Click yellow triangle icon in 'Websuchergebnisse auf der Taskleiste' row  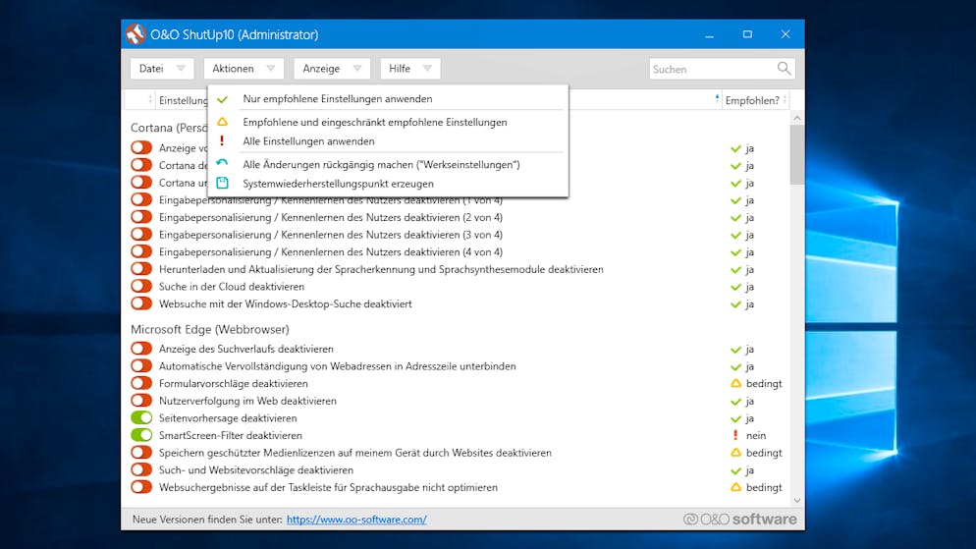click(x=735, y=487)
